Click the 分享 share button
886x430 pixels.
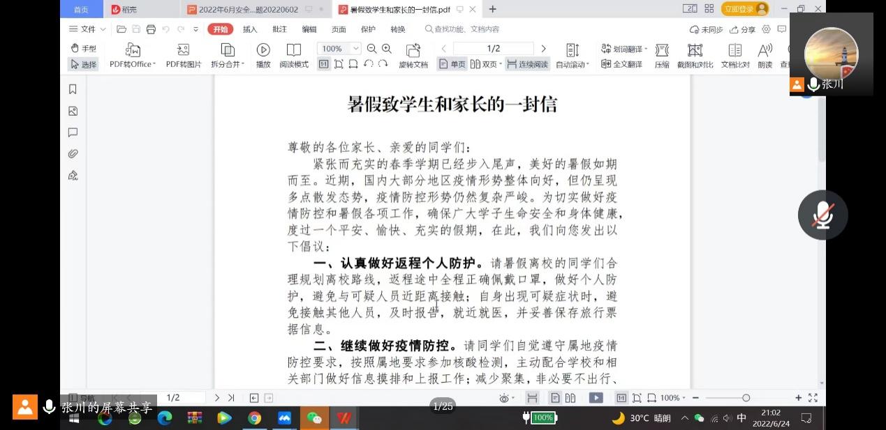[743, 29]
